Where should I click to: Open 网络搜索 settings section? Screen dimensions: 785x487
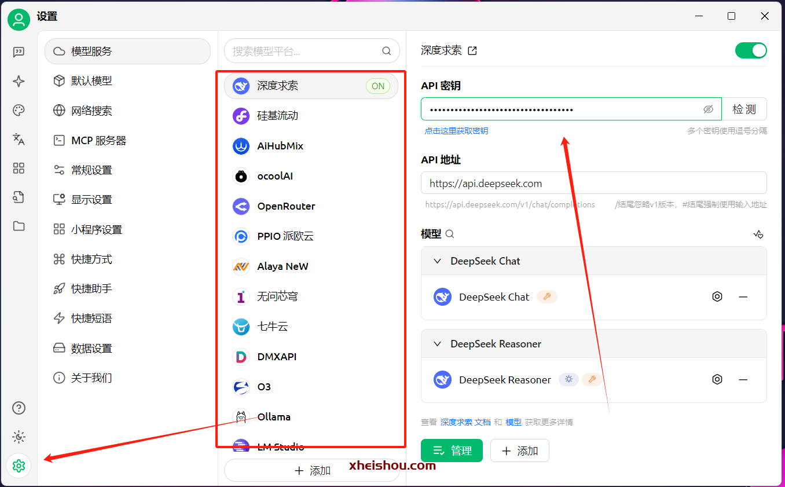[127, 111]
